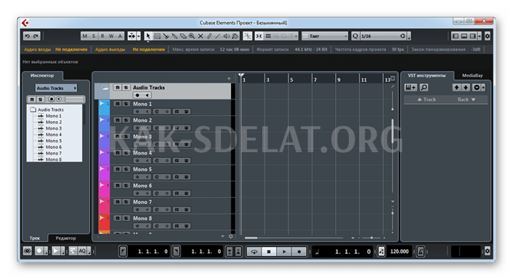Open the Такт snap type dropdown
513x279 pixels.
pos(325,36)
